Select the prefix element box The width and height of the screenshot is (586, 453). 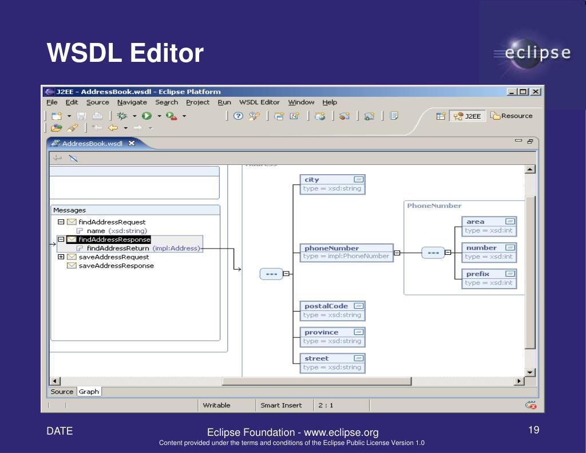tap(489, 279)
